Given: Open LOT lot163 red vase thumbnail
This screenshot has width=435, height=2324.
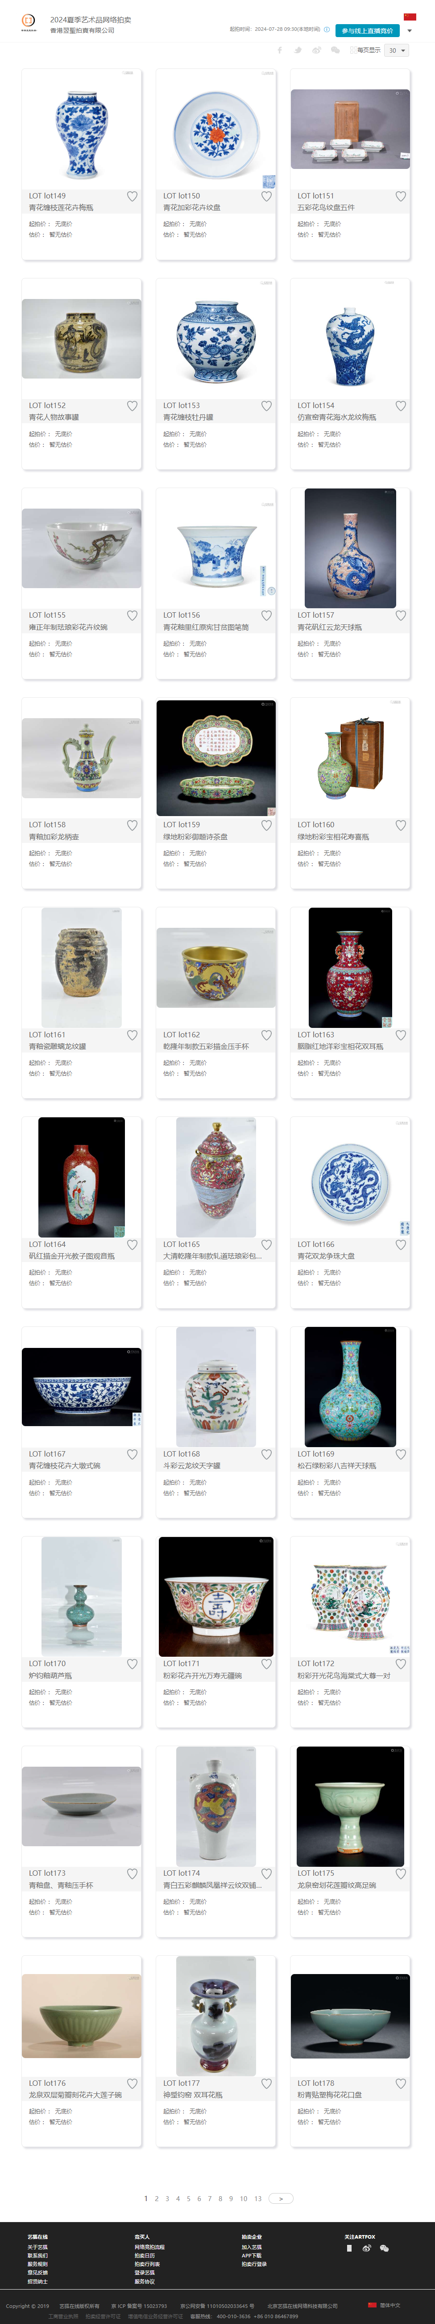Looking at the screenshot, I should coord(350,967).
